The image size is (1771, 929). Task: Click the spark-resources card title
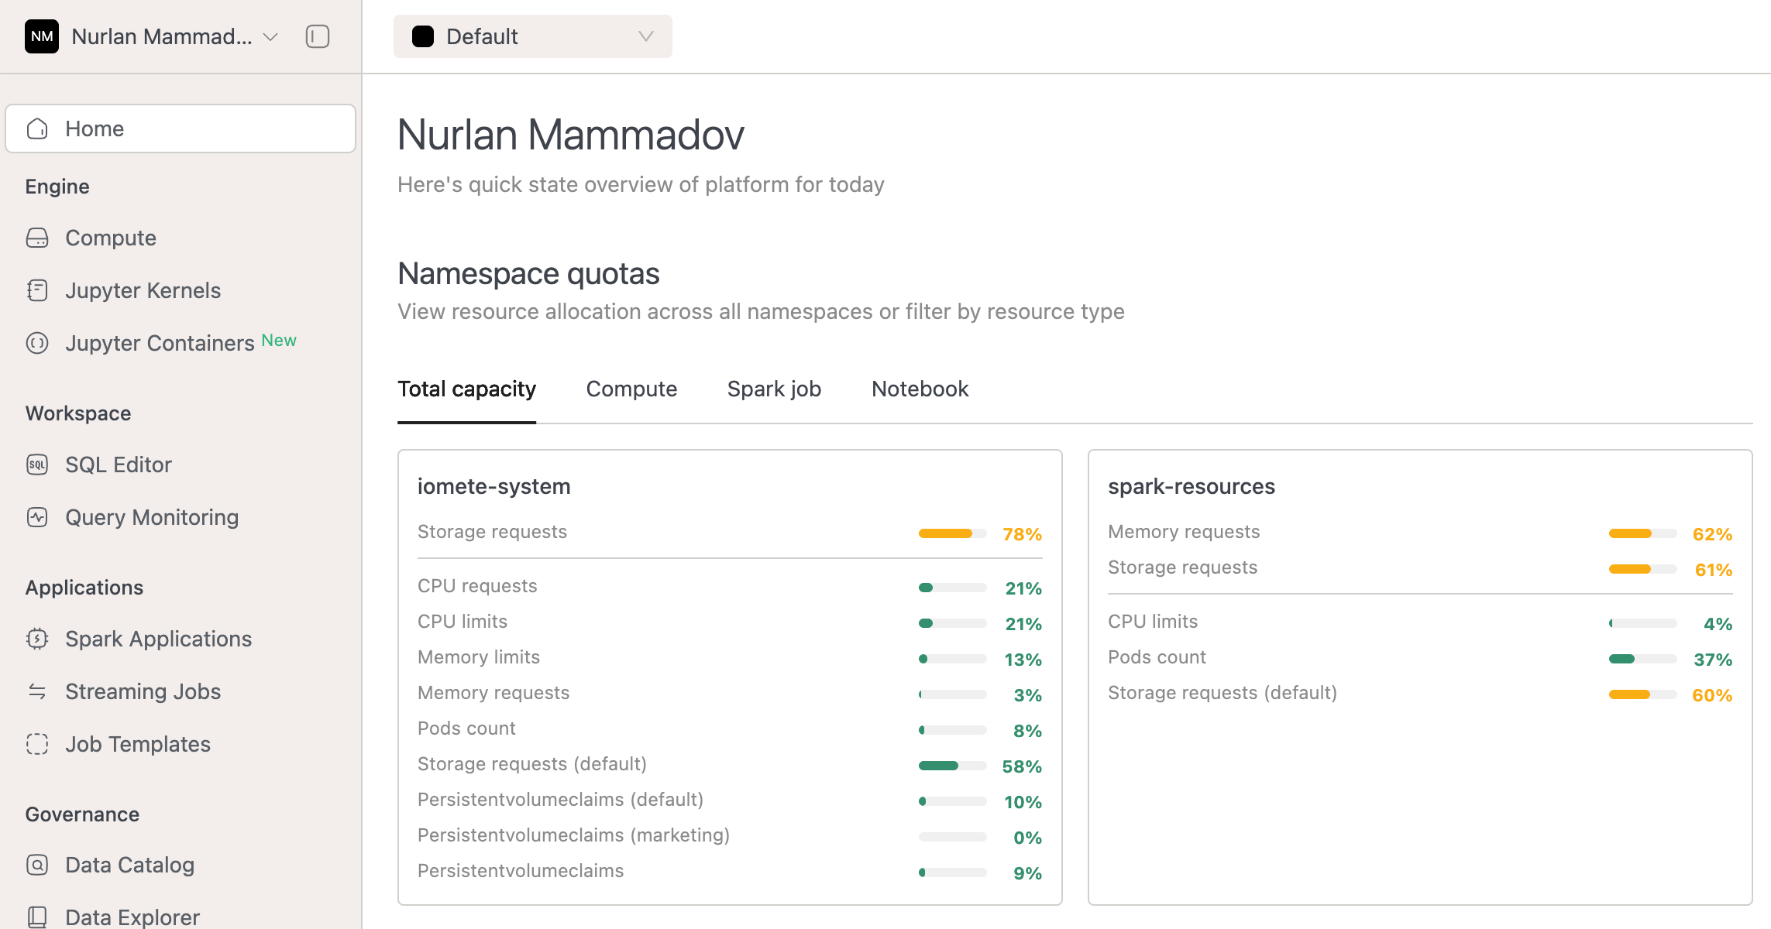1192,486
